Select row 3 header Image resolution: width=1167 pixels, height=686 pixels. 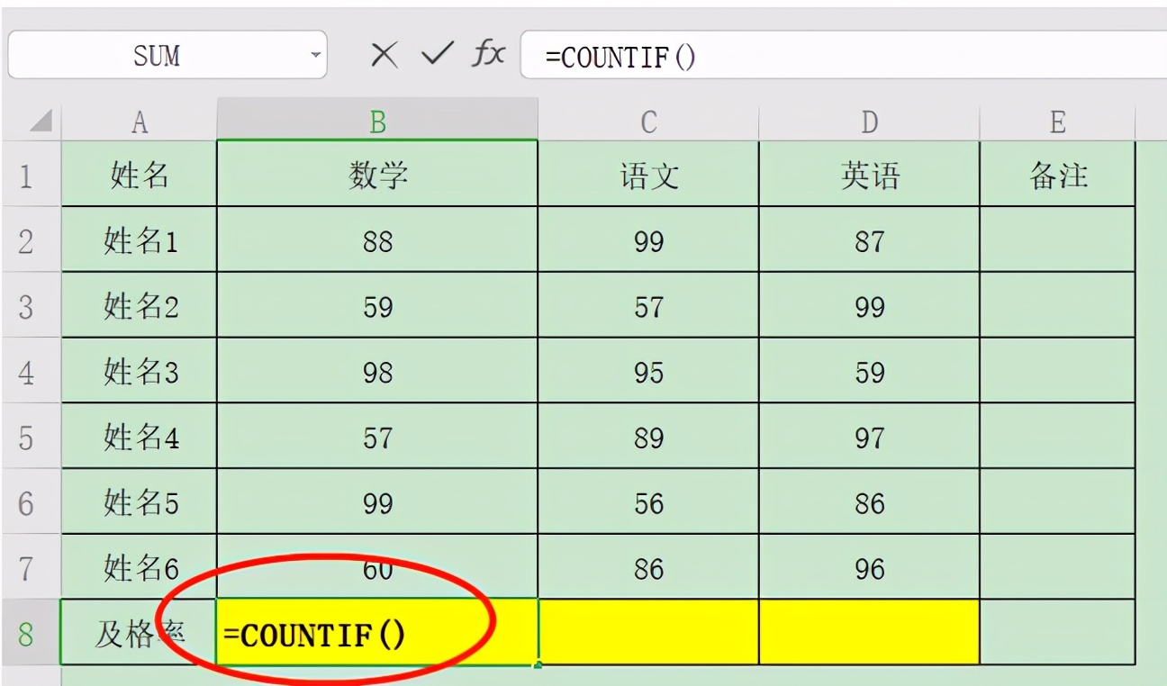pyautogui.click(x=31, y=305)
